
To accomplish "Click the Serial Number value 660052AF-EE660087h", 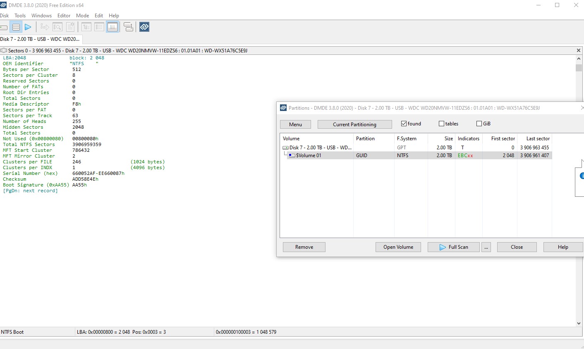I will pyautogui.click(x=98, y=174).
